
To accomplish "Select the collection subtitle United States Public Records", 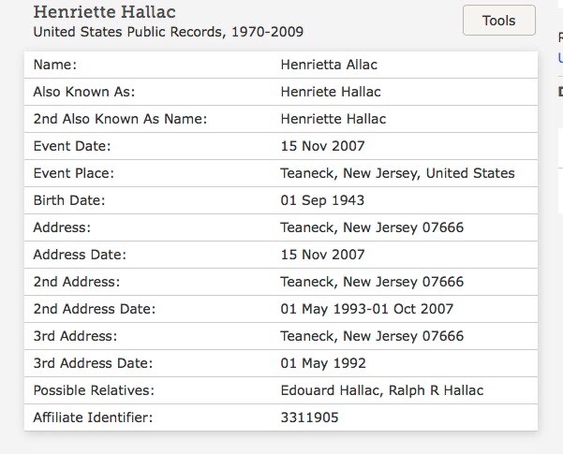I will (x=168, y=32).
